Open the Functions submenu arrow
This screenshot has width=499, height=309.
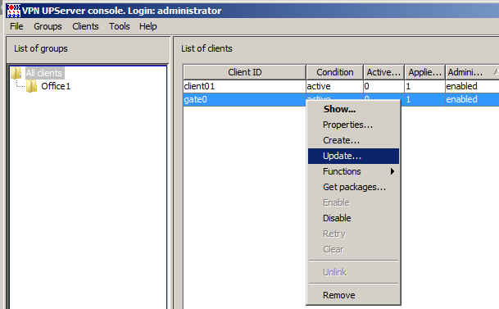coord(392,171)
